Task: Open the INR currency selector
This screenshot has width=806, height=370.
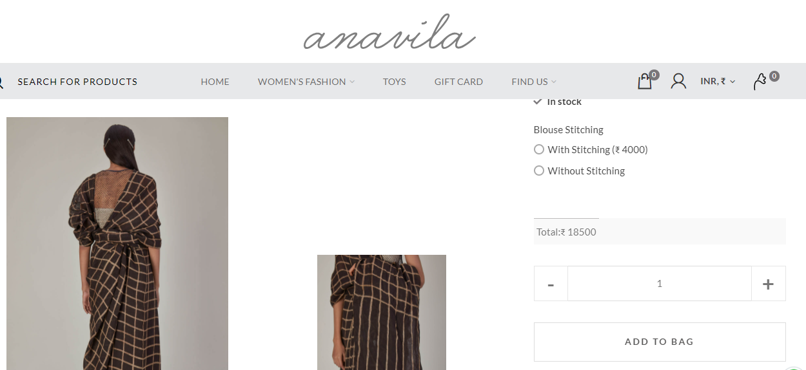Action: [x=718, y=81]
